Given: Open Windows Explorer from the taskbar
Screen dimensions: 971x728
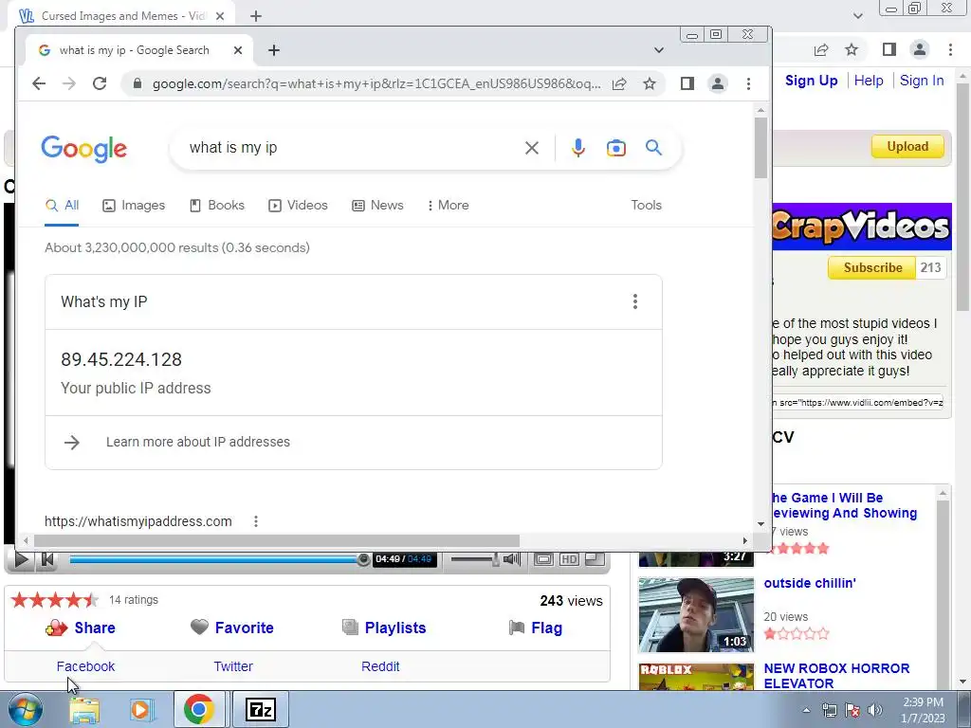Looking at the screenshot, I should point(84,710).
